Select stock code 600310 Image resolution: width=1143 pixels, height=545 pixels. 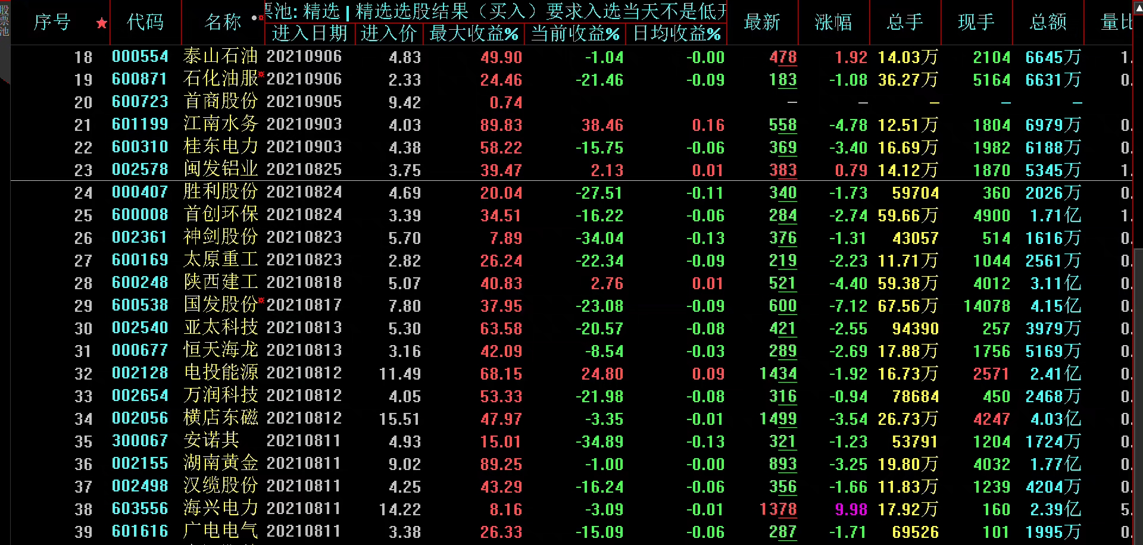pos(140,147)
